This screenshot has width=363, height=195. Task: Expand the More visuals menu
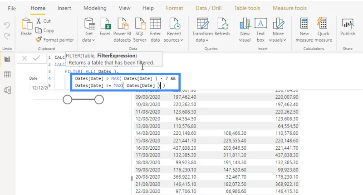tap(278, 30)
